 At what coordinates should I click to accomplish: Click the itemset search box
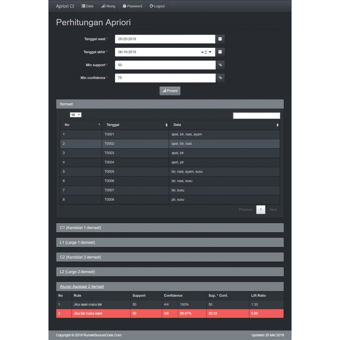tap(256, 115)
